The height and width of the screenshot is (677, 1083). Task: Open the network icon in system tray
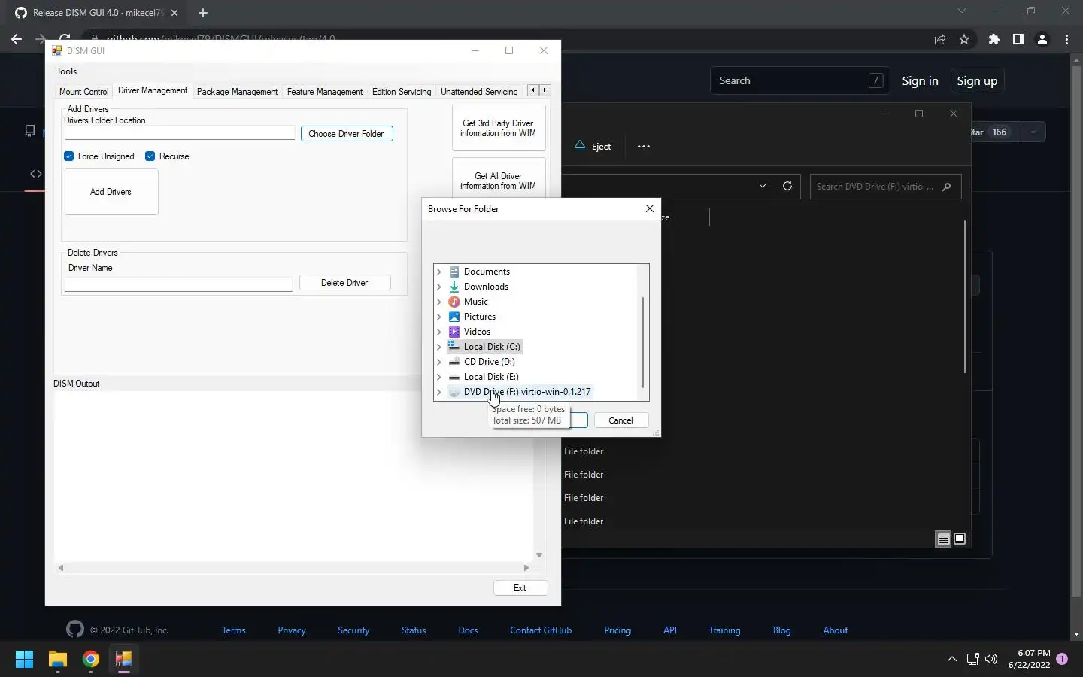[972, 660]
